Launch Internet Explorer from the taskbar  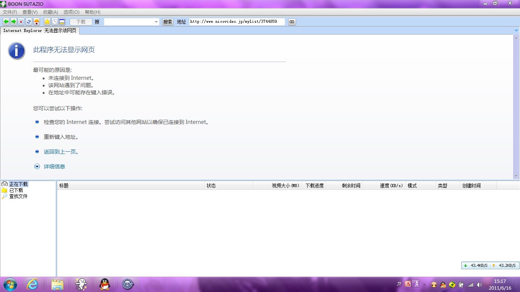(32, 284)
